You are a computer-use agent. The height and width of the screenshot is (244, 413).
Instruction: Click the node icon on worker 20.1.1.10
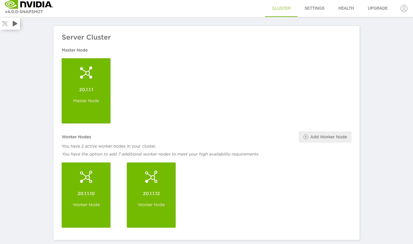[86, 177]
